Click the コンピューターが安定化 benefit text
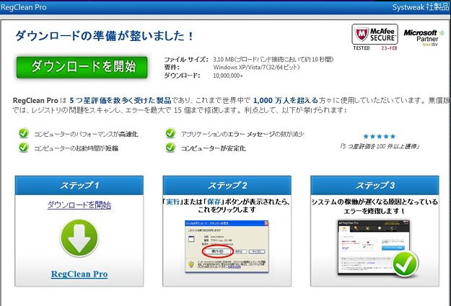451x306 pixels. pyautogui.click(x=213, y=148)
